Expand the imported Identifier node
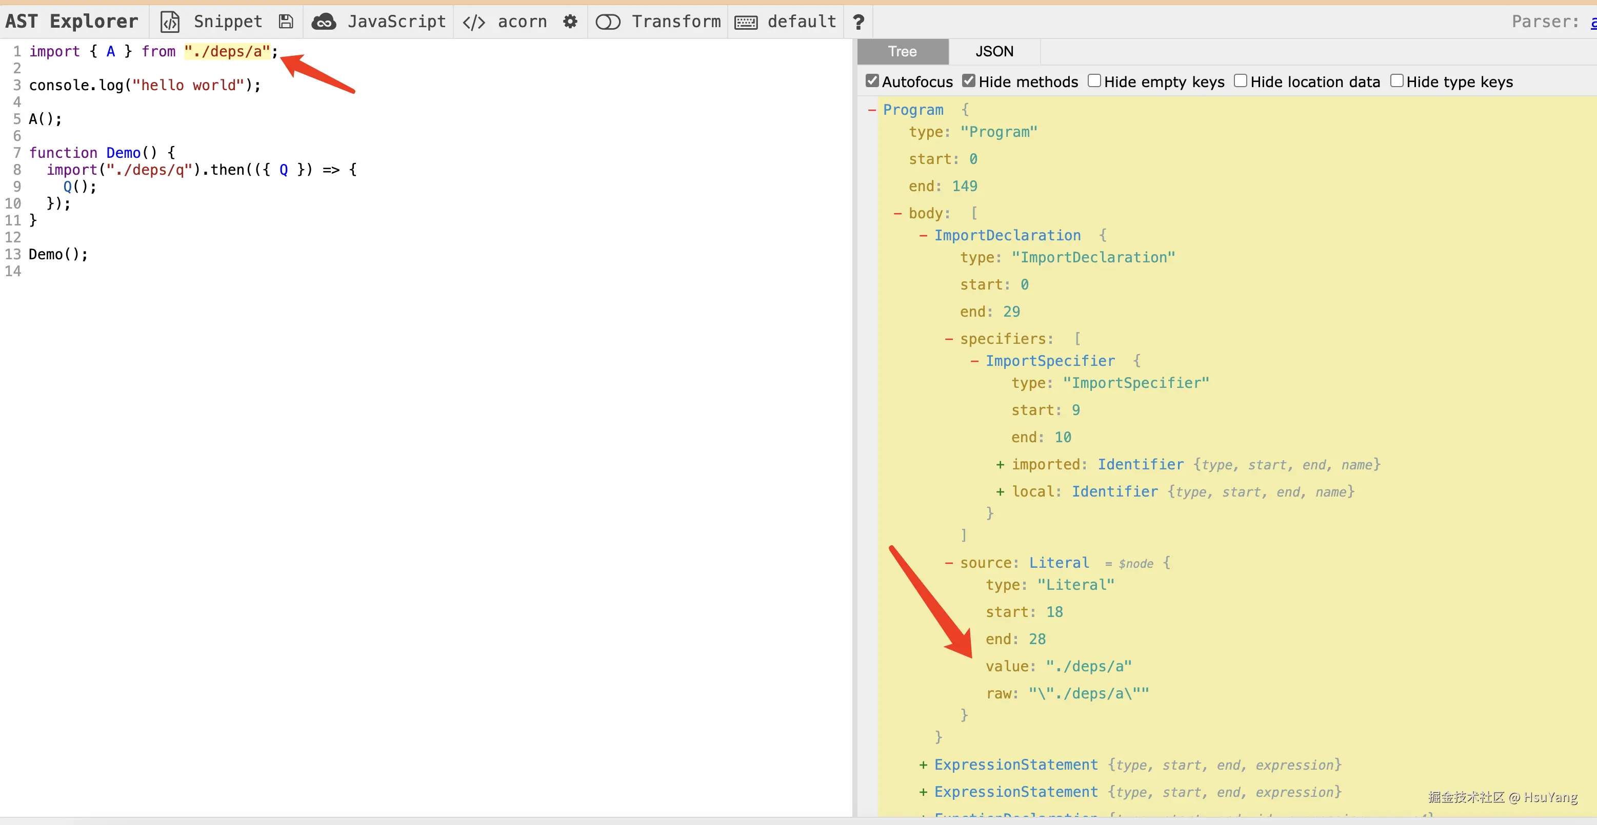Image resolution: width=1597 pixels, height=825 pixels. click(x=1000, y=465)
